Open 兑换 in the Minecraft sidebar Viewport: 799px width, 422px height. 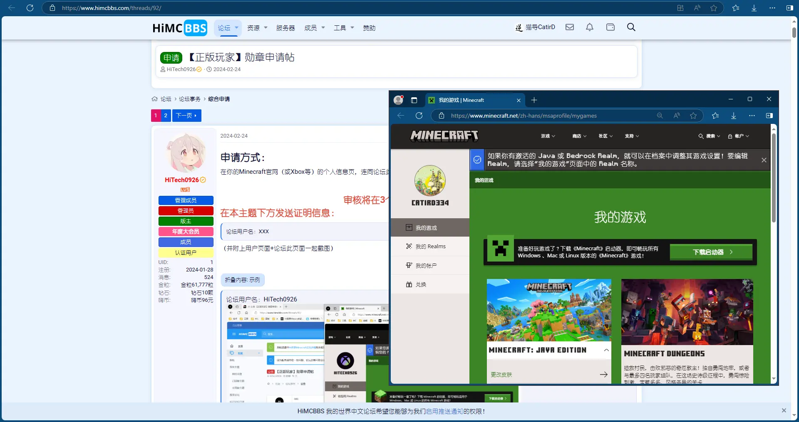click(420, 284)
